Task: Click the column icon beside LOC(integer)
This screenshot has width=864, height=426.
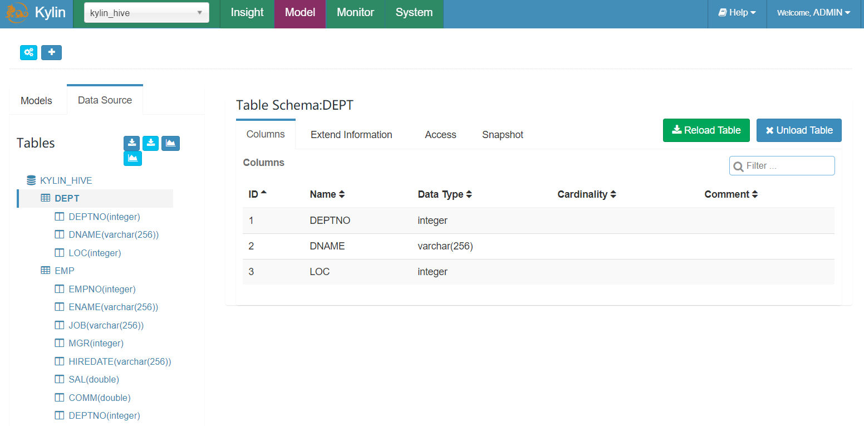Action: click(x=60, y=253)
